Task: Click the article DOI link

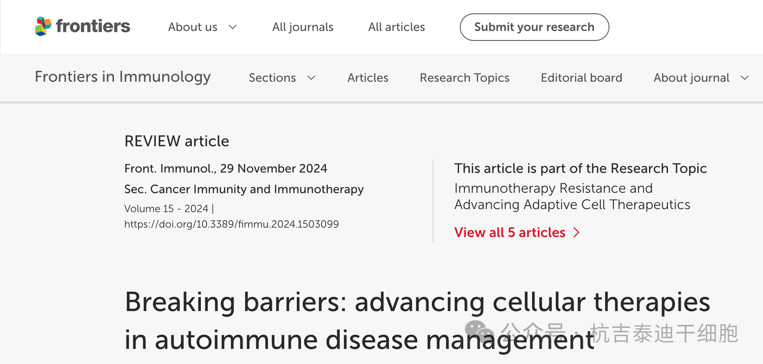Action: pos(231,224)
